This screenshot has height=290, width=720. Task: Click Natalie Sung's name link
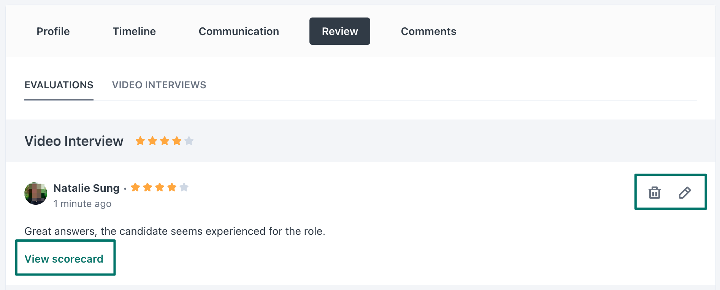coord(86,188)
